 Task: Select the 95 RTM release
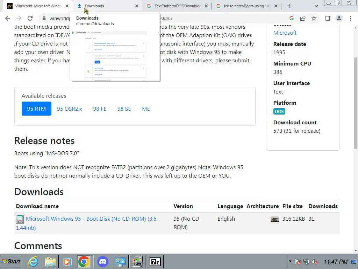[36, 109]
